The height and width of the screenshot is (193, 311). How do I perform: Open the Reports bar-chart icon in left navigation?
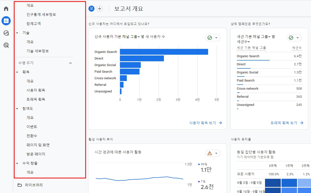tap(6, 21)
